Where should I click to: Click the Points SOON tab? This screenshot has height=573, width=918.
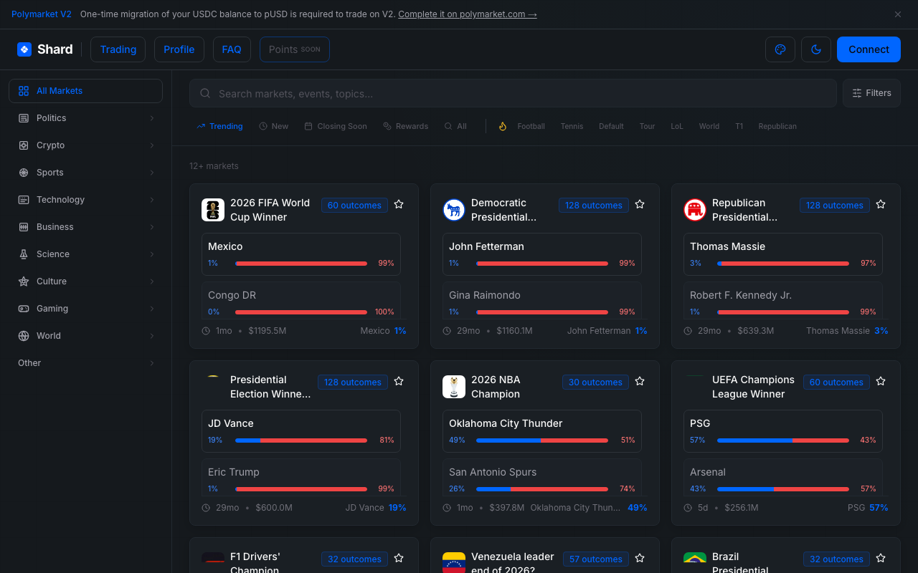point(295,49)
